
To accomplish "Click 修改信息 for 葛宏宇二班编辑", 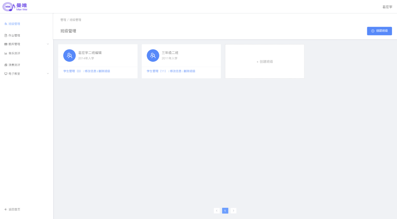I will [91, 71].
